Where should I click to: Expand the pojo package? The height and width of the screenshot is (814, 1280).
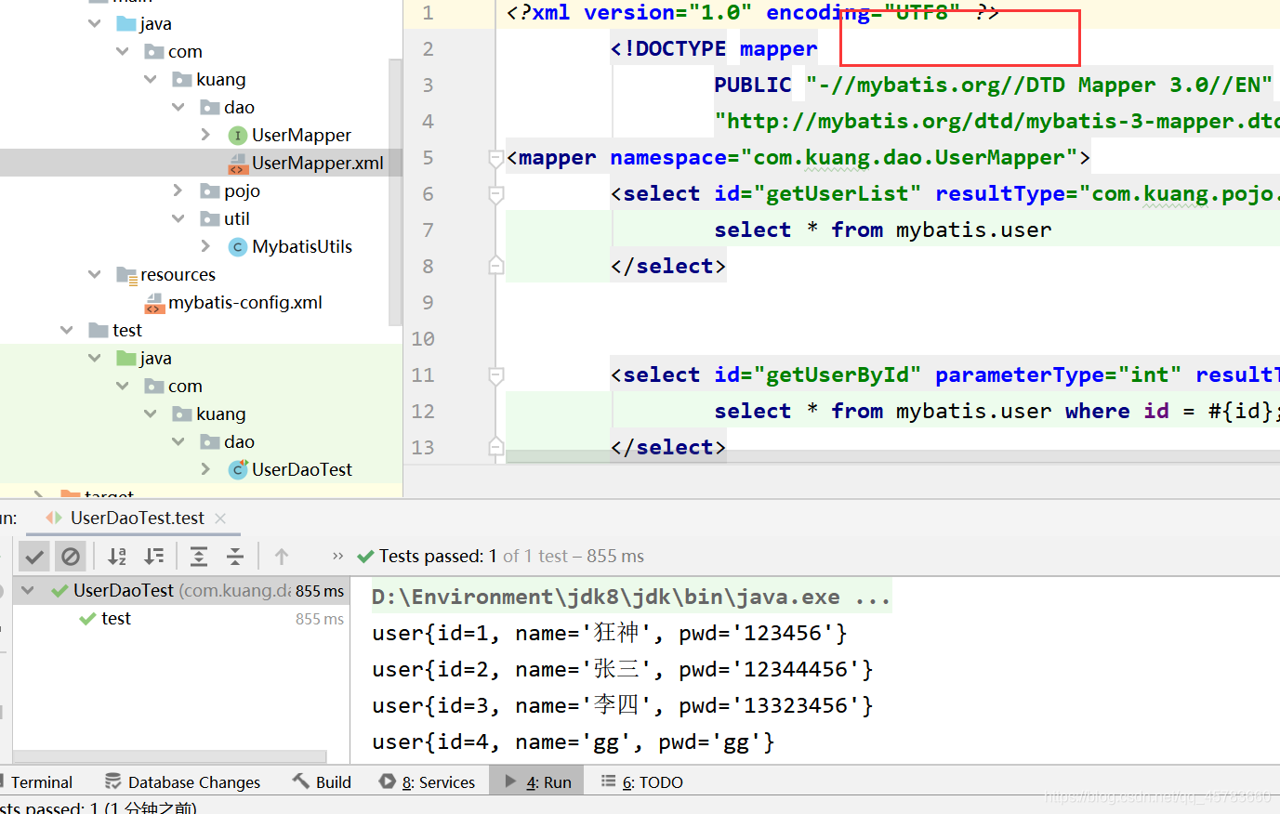pyautogui.click(x=178, y=191)
